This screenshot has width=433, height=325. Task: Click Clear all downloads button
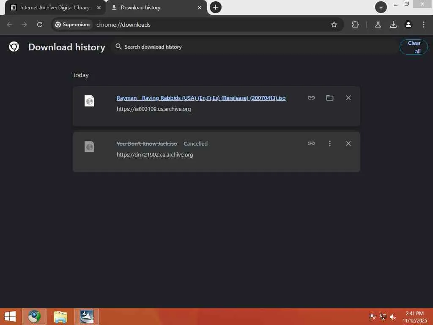point(414,47)
